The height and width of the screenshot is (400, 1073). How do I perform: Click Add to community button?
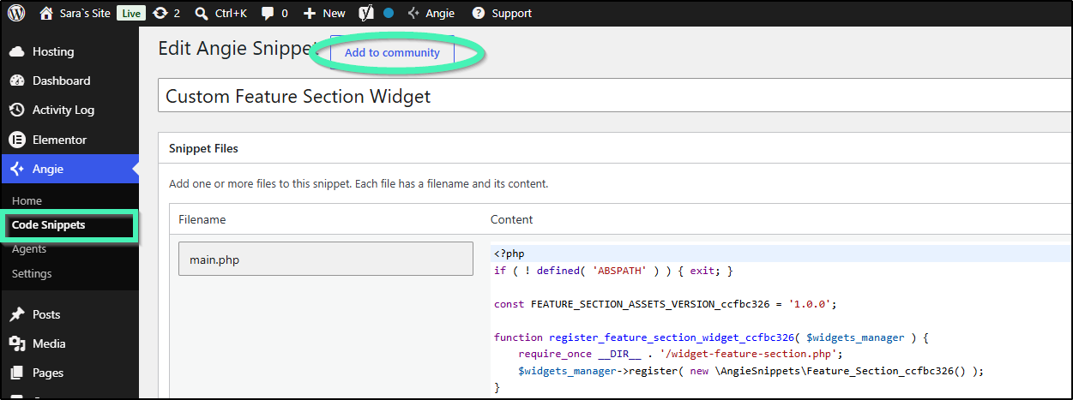(392, 52)
